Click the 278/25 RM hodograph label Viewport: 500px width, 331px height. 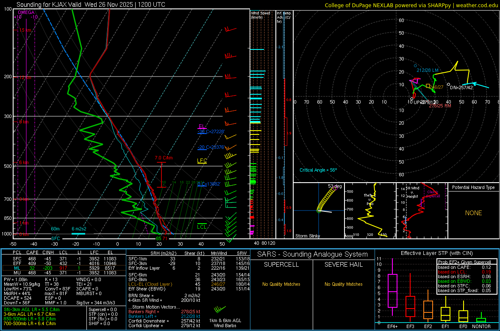tap(440, 106)
